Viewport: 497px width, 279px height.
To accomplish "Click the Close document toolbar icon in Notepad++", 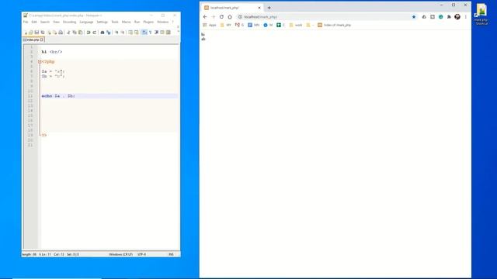I will 49,33.
